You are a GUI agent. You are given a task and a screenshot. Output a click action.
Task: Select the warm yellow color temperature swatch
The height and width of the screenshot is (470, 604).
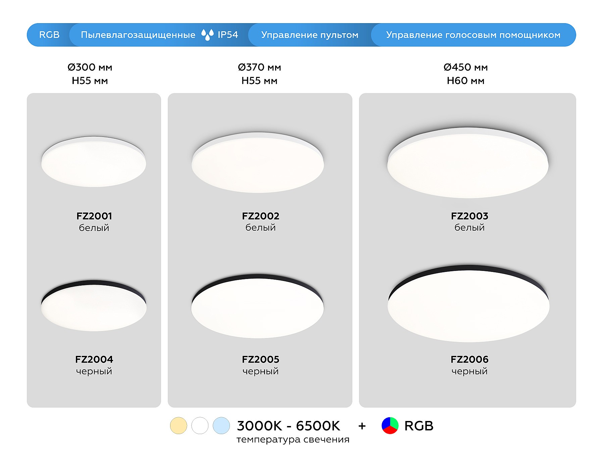(179, 426)
